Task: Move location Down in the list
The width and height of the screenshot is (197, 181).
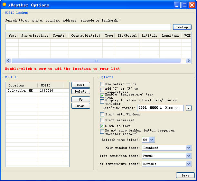Action: click(x=81, y=106)
